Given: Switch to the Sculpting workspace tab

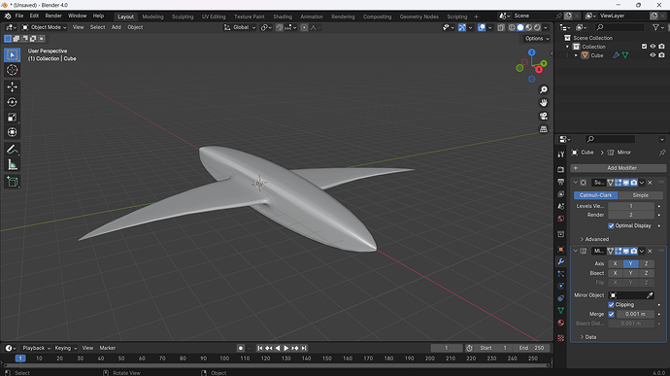Looking at the screenshot, I should (x=183, y=17).
